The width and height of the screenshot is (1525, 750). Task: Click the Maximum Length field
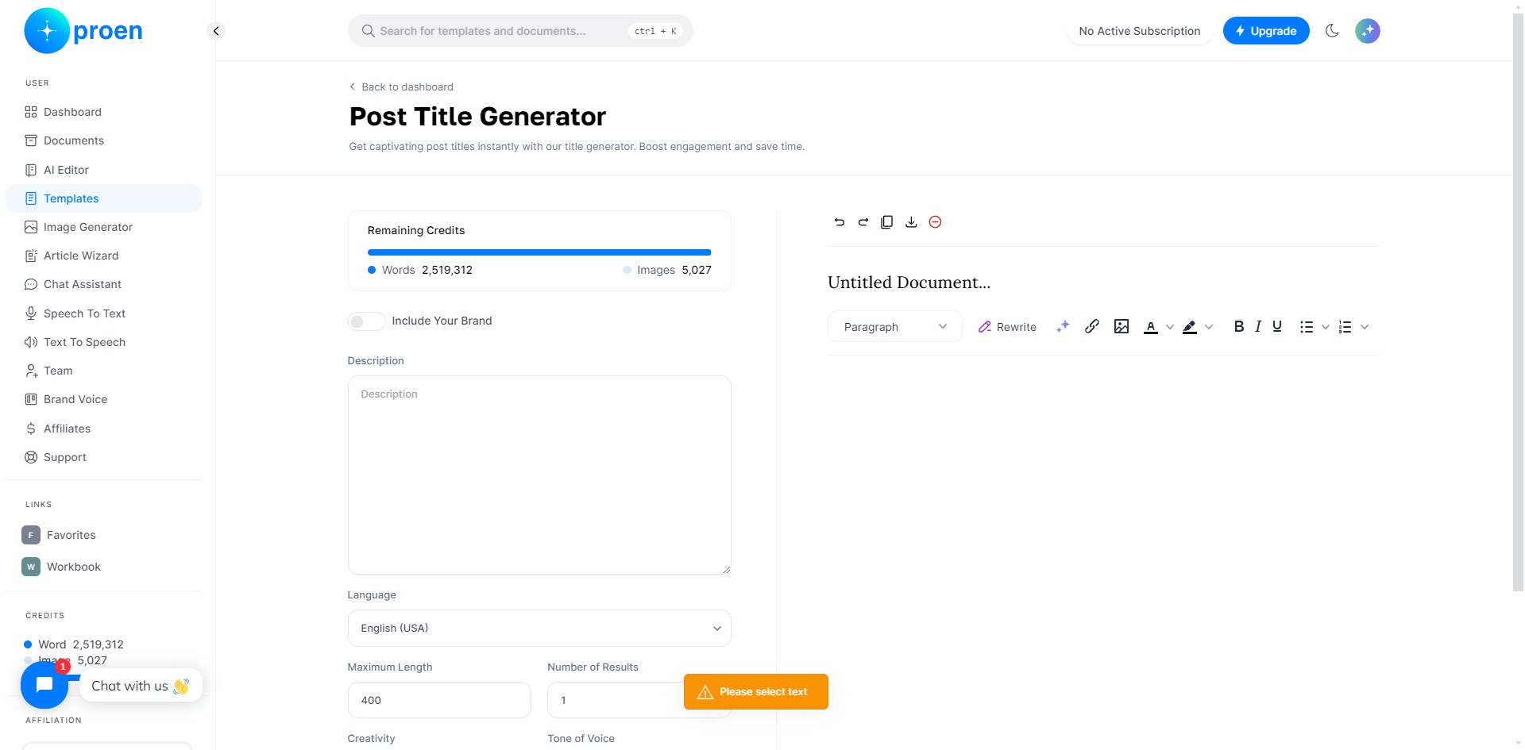point(439,700)
